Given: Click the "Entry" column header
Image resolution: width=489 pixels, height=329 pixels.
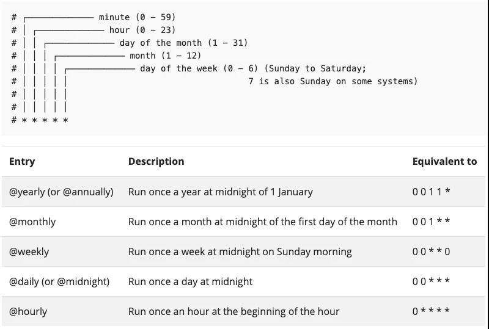Looking at the screenshot, I should coord(22,162).
